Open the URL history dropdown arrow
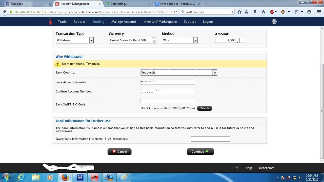Viewport: 324px width, 182px height. tap(171, 12)
